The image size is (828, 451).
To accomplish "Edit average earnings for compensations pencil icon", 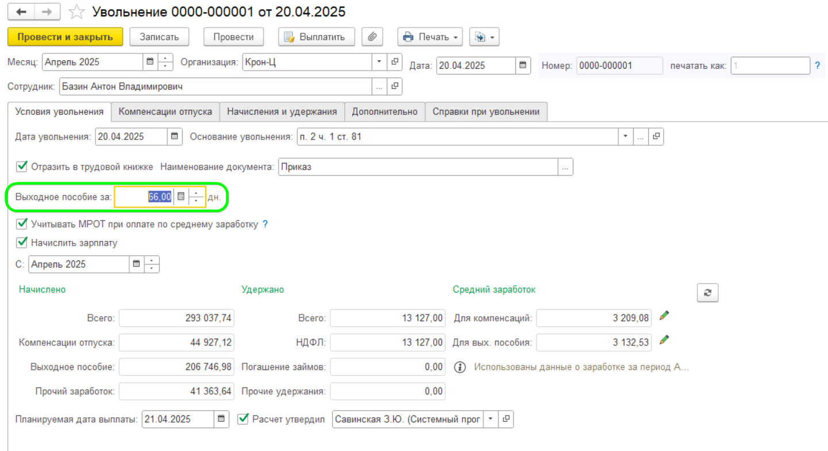I will click(x=664, y=316).
